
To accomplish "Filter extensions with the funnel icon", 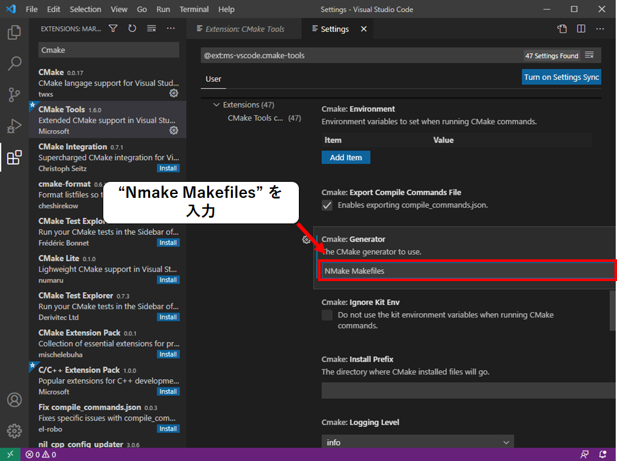I will point(113,28).
